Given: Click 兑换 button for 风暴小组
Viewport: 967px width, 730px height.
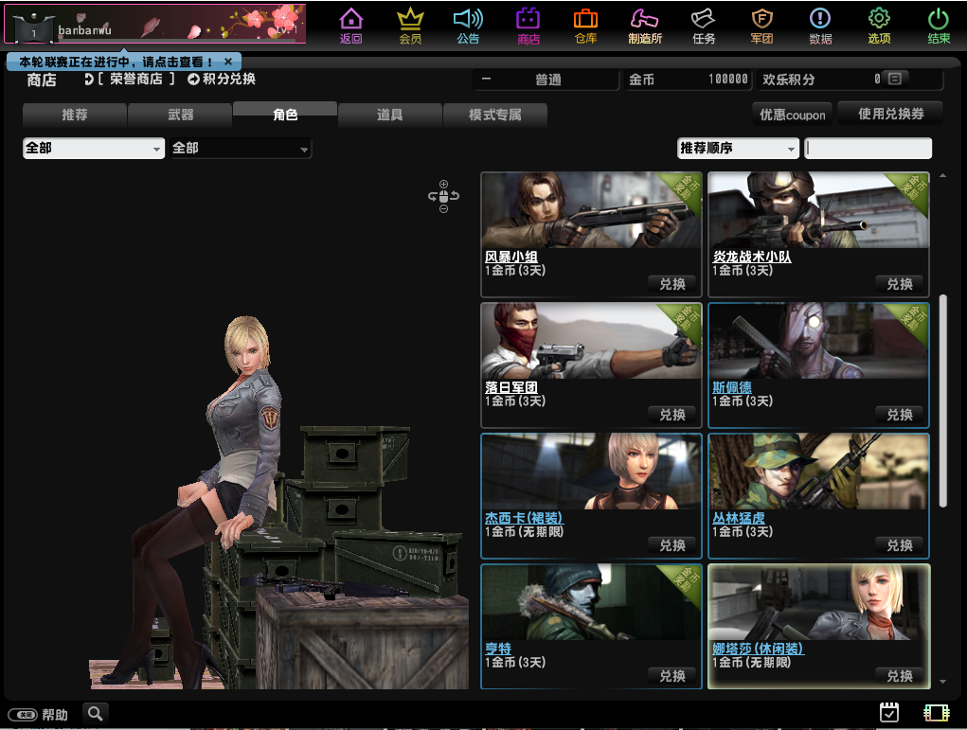Looking at the screenshot, I should click(x=672, y=283).
